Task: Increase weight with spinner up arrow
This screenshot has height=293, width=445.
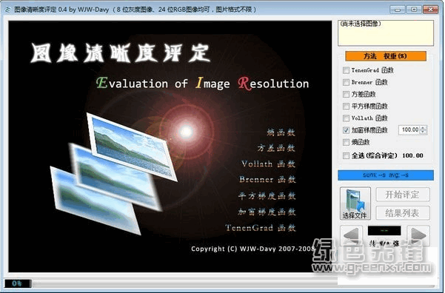Action: [423, 128]
